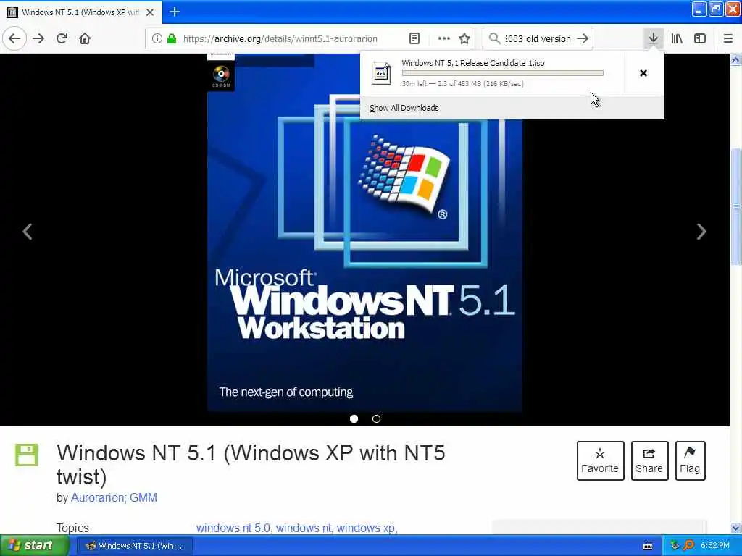Open the Windows Start menu
This screenshot has height=556, width=742.
[33, 545]
